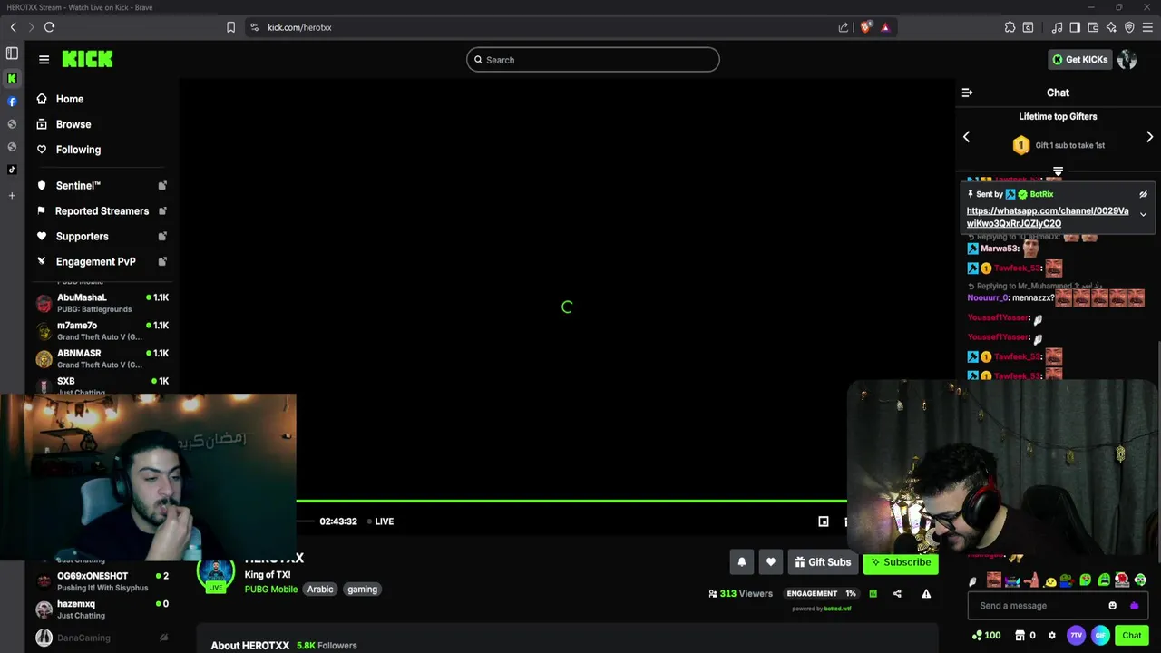Click external-link icon next to Supporters
The width and height of the screenshot is (1161, 653).
(x=162, y=236)
